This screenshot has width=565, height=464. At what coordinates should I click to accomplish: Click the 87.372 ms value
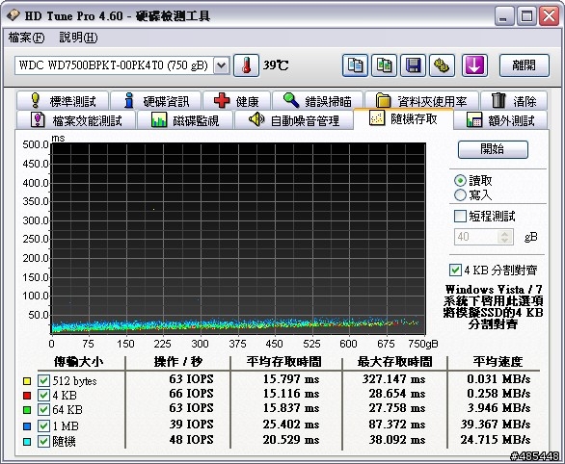tap(396, 425)
